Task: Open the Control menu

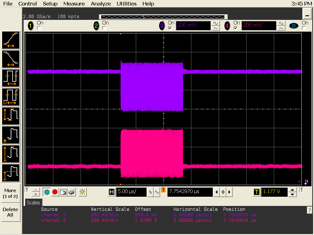Action: (x=27, y=4)
